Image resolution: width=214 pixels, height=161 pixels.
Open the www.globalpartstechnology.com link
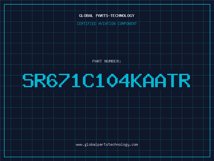pyautogui.click(x=107, y=145)
